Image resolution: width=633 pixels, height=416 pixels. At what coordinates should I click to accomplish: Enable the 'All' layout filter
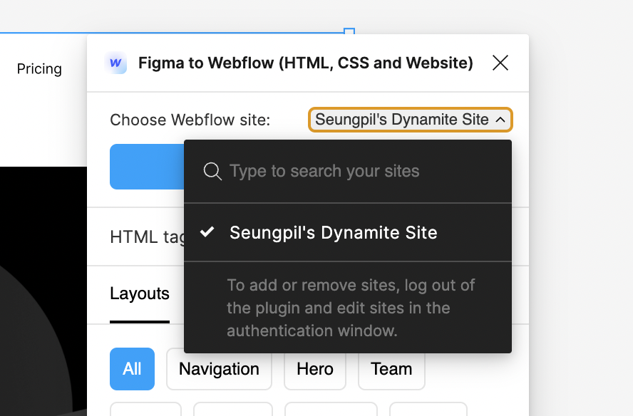coord(132,369)
